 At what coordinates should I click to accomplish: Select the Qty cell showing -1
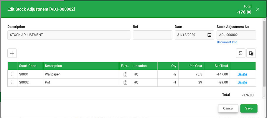tap(168, 83)
